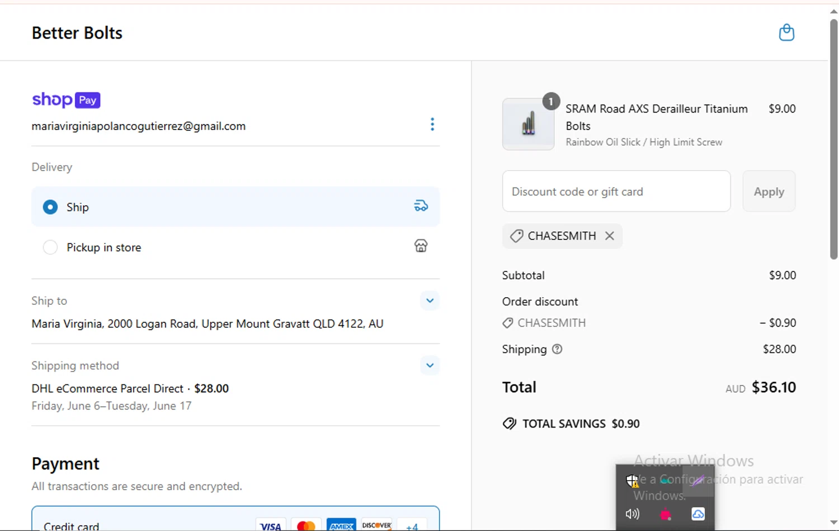Screen dimensions: 839x531
Task: Open the purple feather tray icon
Action: [697, 481]
